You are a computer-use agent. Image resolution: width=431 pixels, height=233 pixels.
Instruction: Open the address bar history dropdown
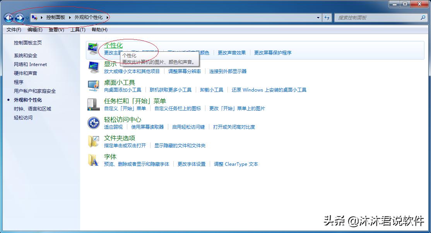(318, 17)
